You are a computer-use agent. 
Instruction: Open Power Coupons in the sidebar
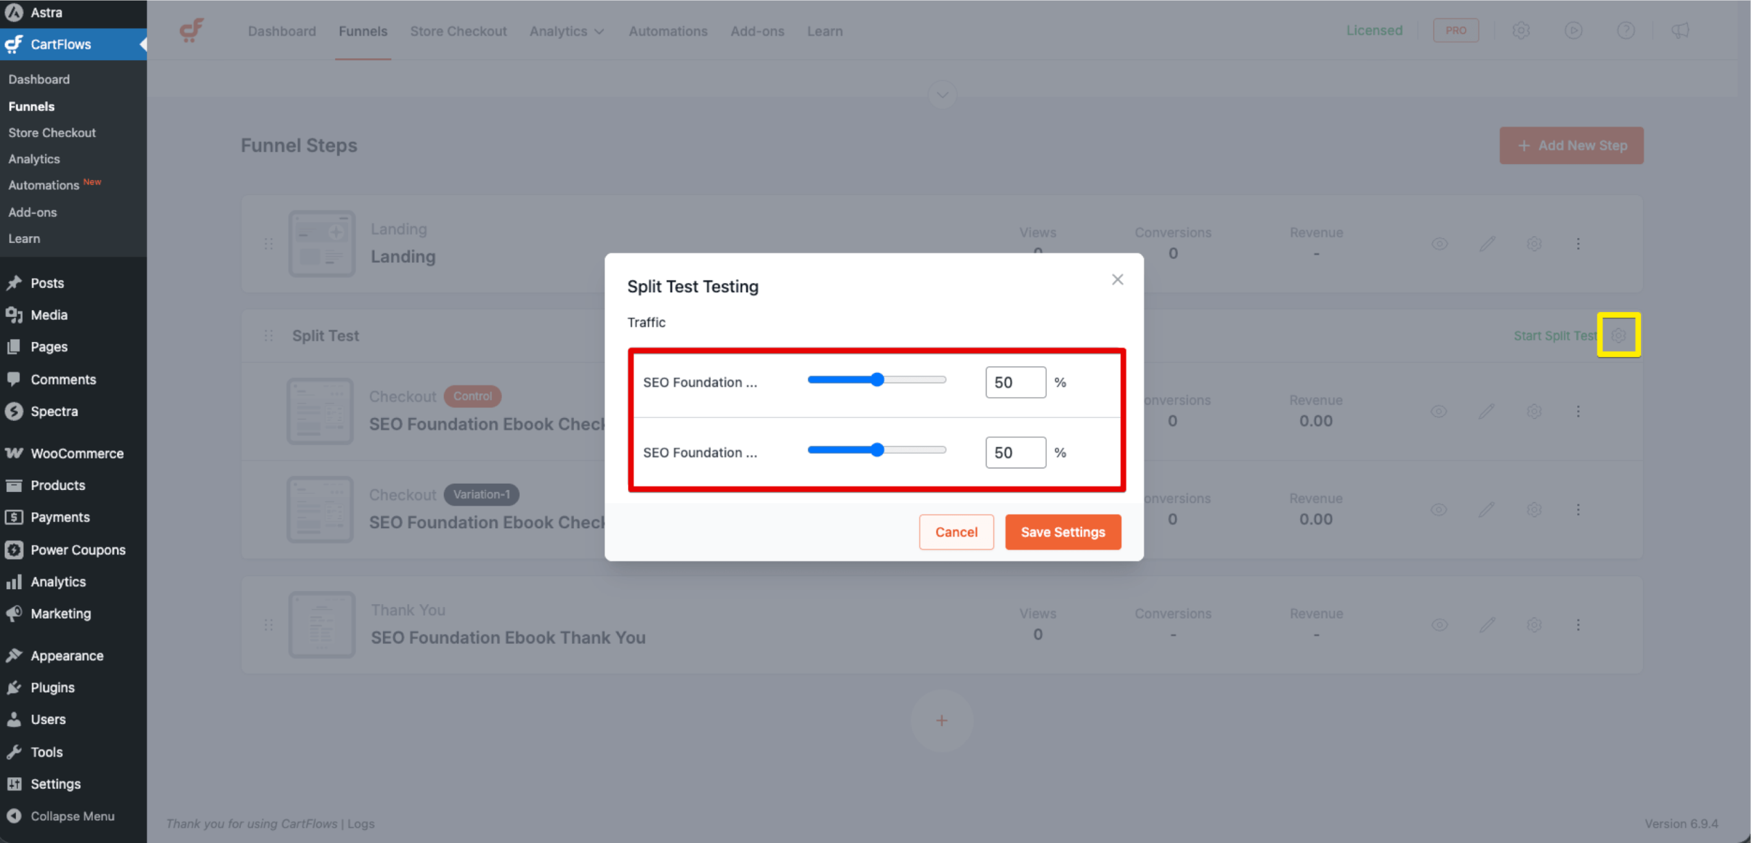click(x=78, y=549)
